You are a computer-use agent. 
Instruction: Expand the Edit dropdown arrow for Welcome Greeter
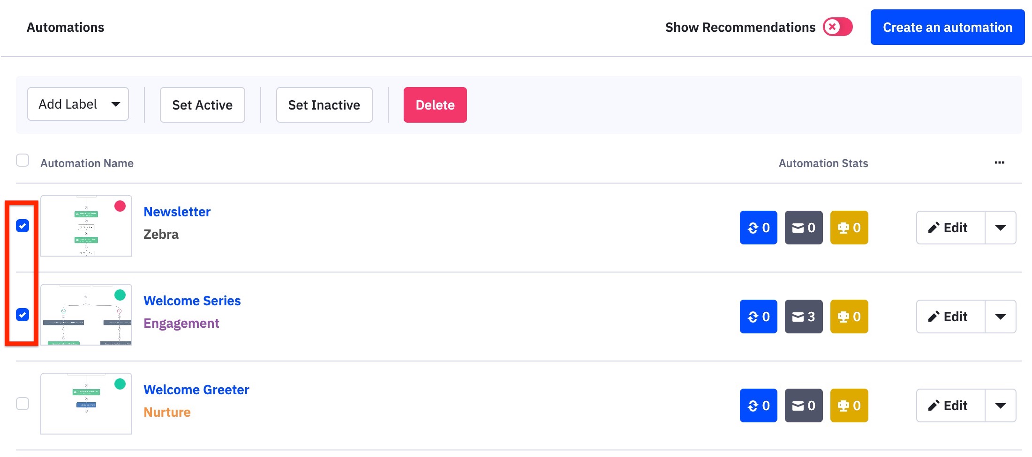coord(1001,405)
